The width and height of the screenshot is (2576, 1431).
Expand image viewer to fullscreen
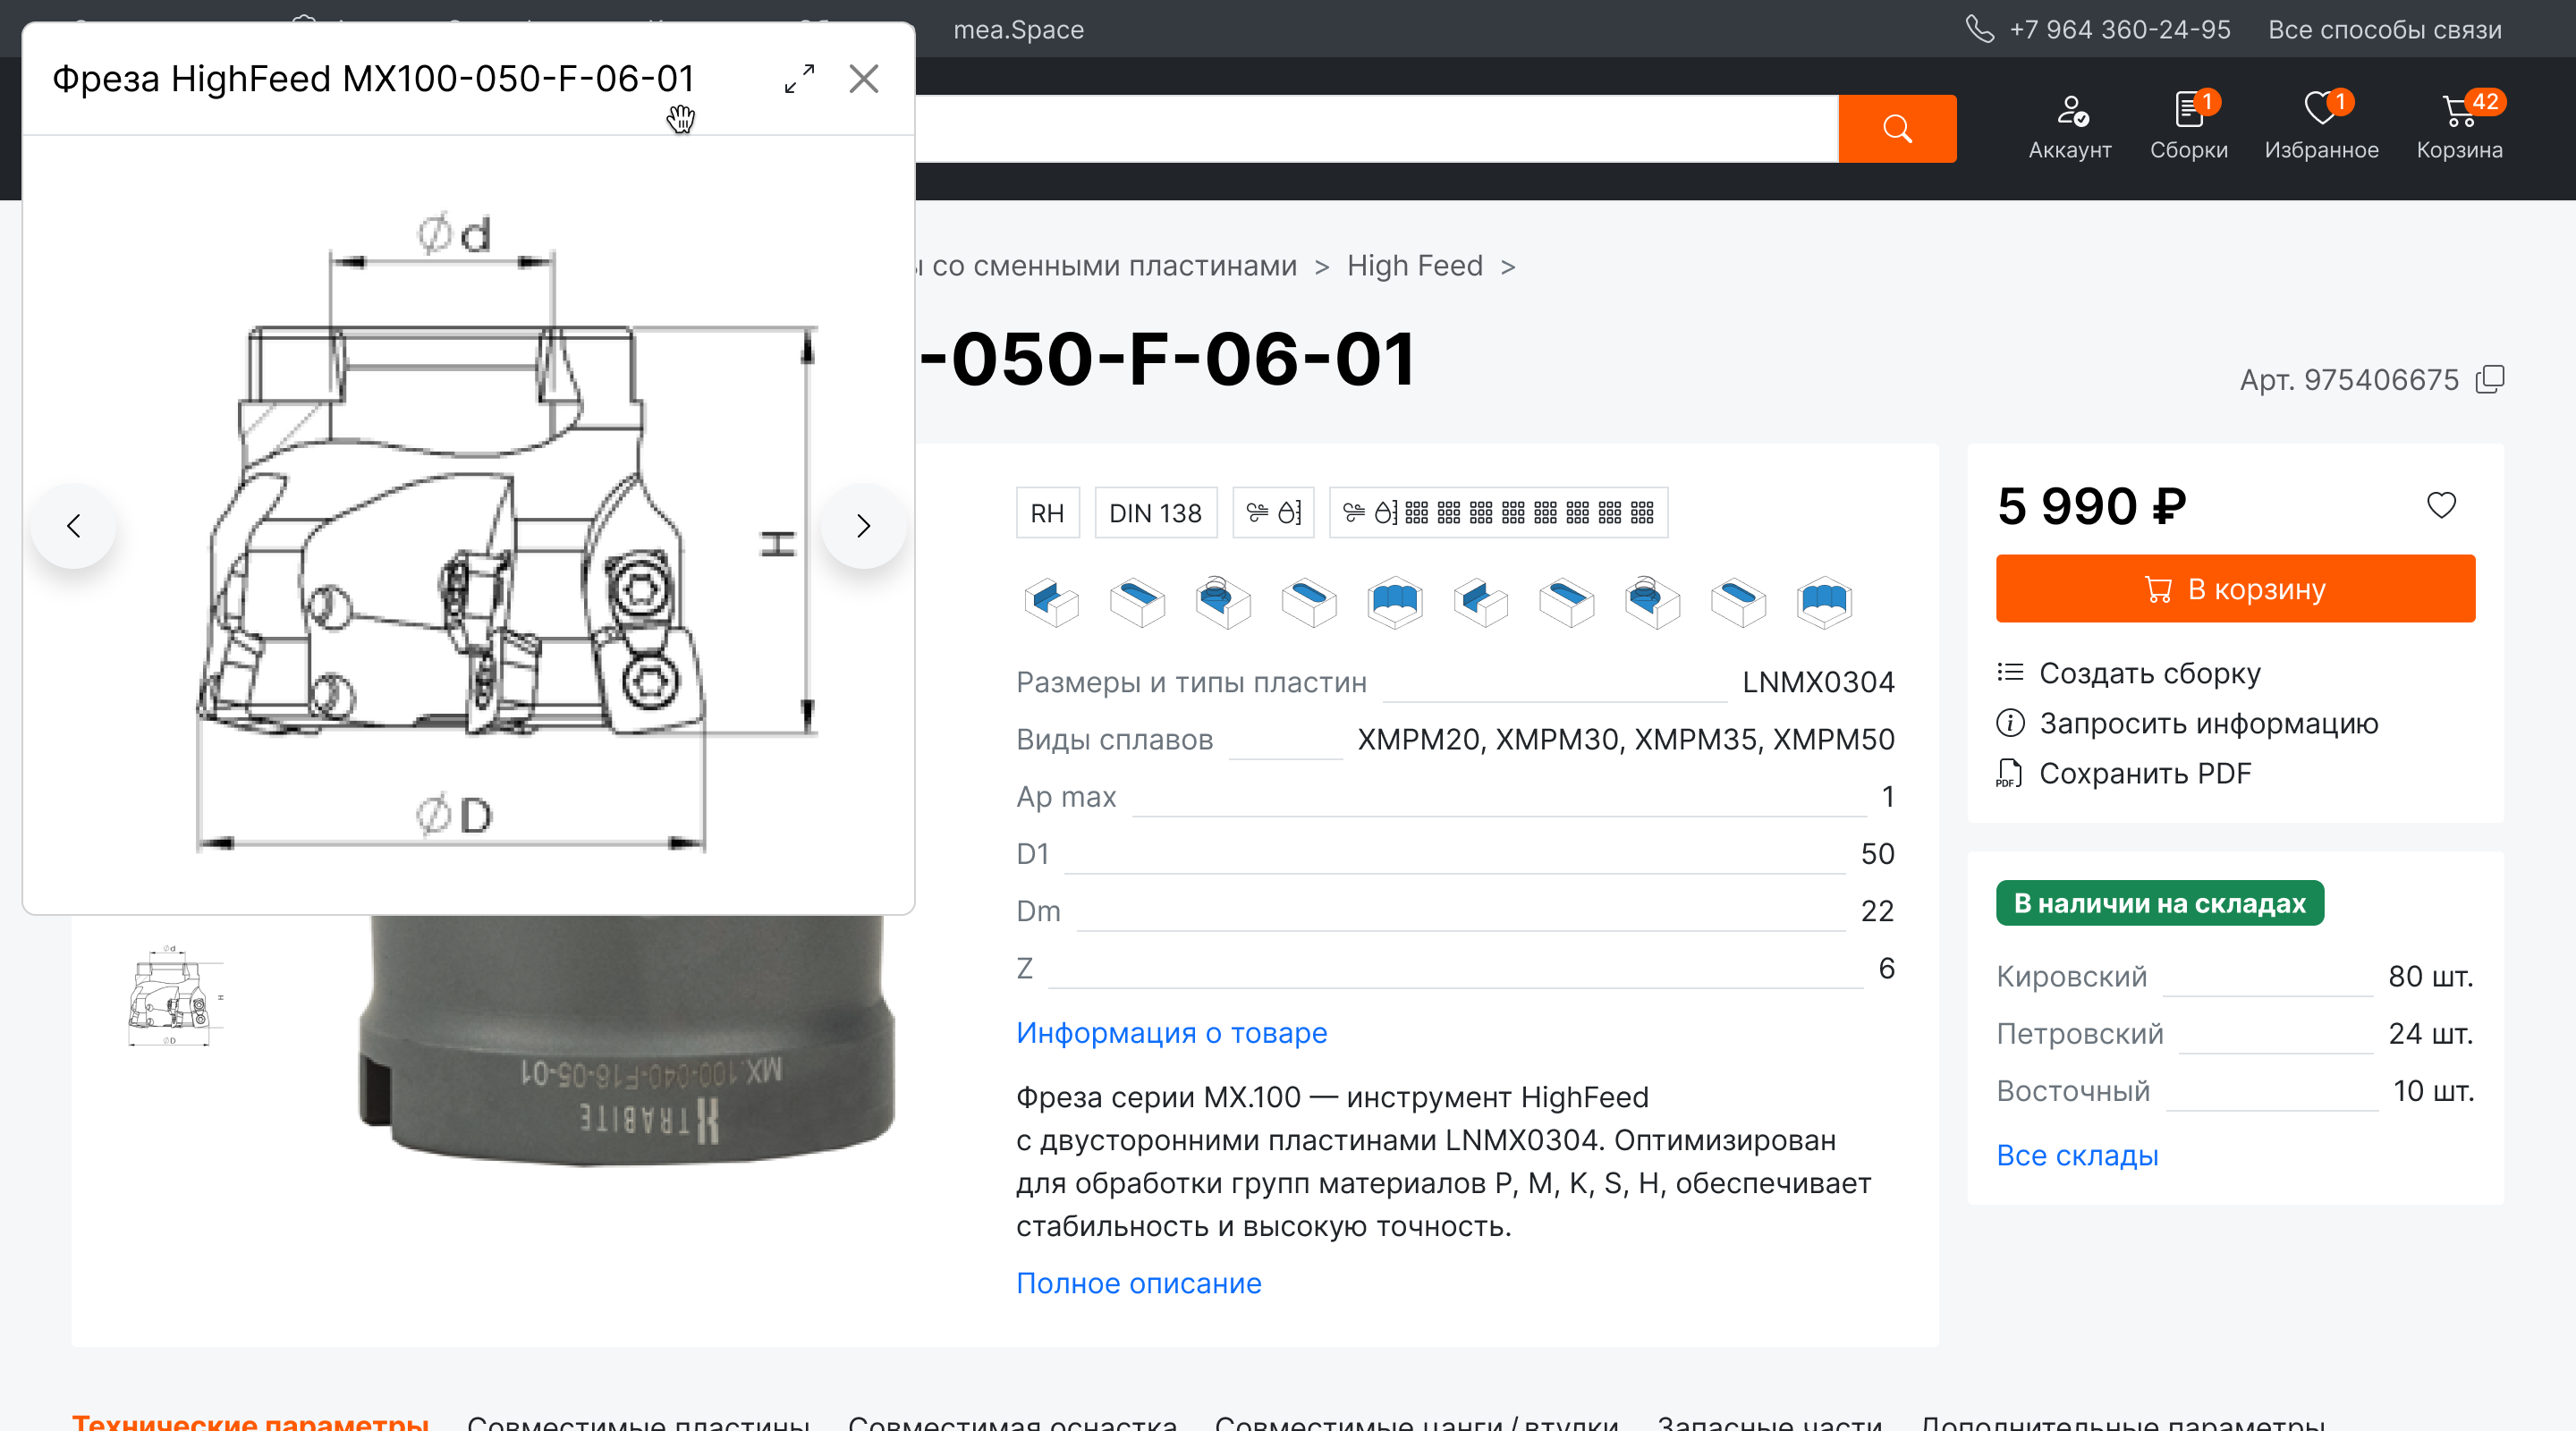(799, 79)
